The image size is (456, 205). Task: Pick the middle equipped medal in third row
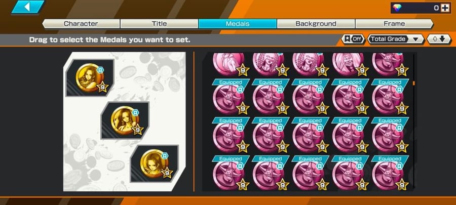(310, 135)
